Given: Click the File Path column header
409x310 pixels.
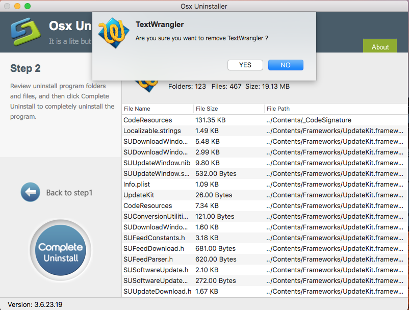Looking at the screenshot, I should coord(278,109).
